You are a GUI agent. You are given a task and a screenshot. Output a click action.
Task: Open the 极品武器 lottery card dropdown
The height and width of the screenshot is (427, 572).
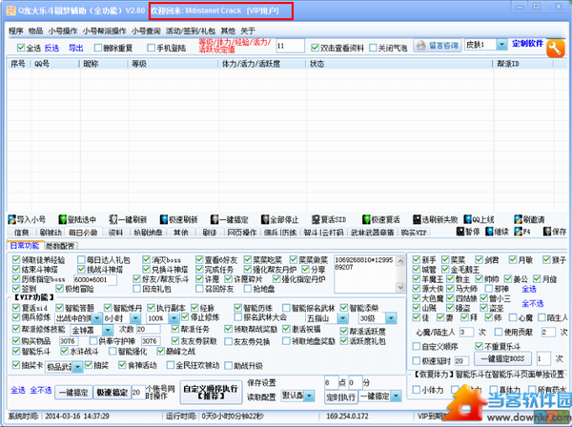[x=78, y=367]
